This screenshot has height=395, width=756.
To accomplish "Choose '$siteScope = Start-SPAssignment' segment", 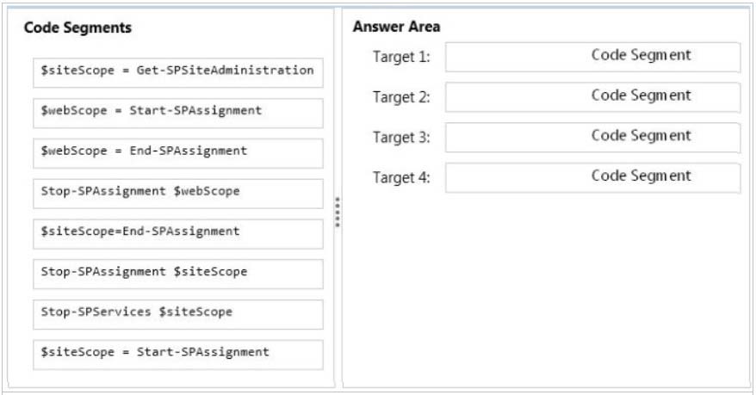I will pos(178,355).
